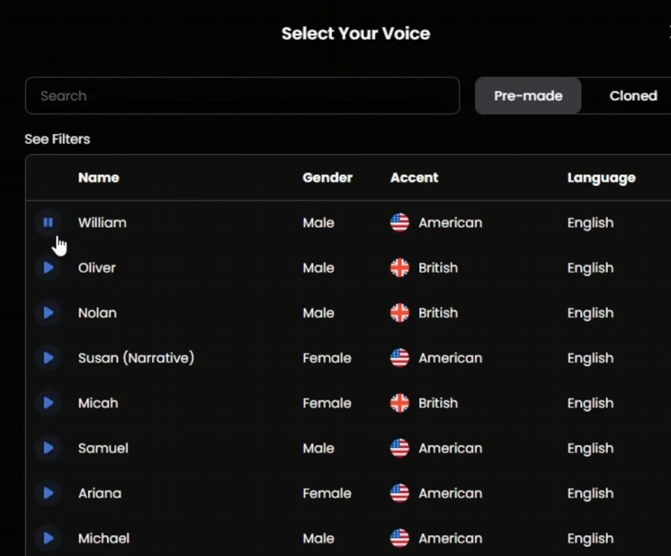Select the Samuel voice name
This screenshot has height=556, width=671.
click(x=103, y=448)
